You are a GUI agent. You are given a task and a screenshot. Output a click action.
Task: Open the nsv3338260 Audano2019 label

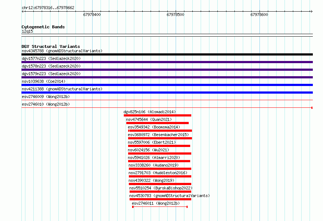[x=154, y=165]
